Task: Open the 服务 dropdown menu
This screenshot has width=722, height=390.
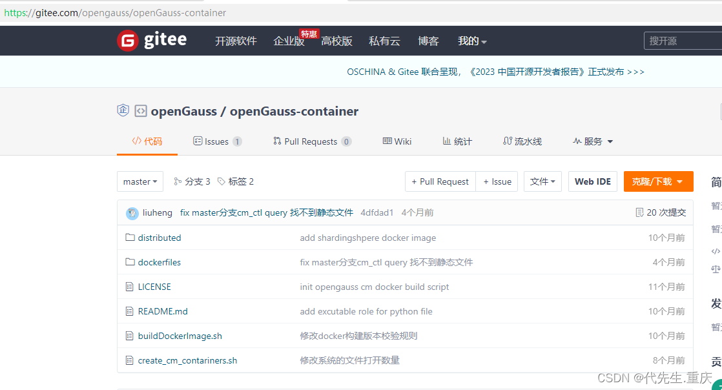Action: 592,141
